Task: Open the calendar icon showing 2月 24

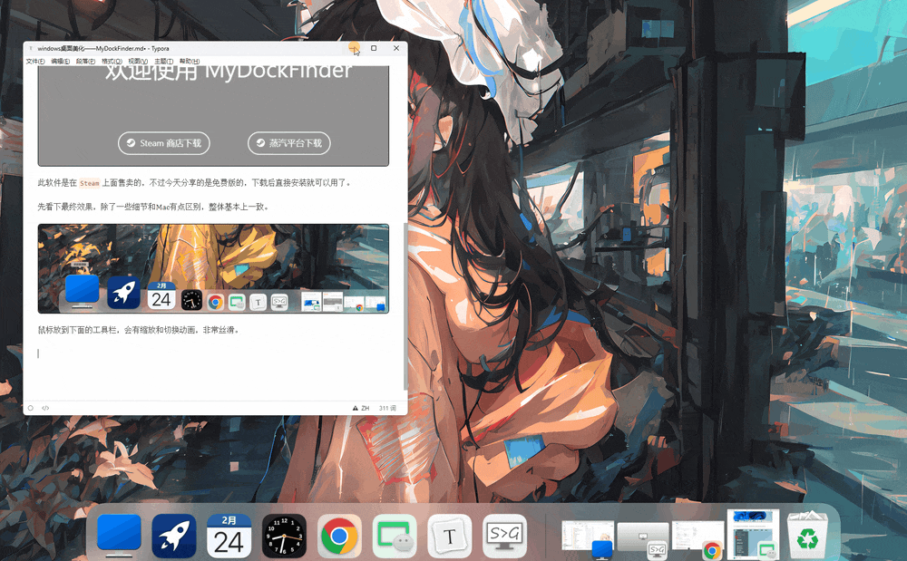Action: (229, 536)
